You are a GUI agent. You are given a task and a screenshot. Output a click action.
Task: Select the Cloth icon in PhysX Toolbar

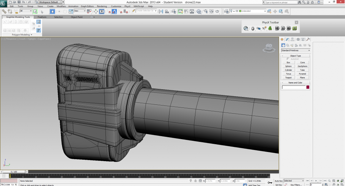click(270, 29)
